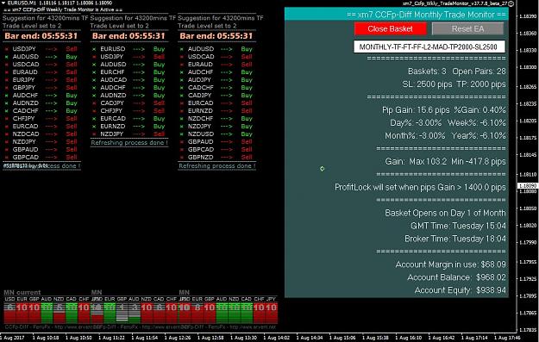Click the small green diamond chart marker

pyautogui.click(x=322, y=169)
